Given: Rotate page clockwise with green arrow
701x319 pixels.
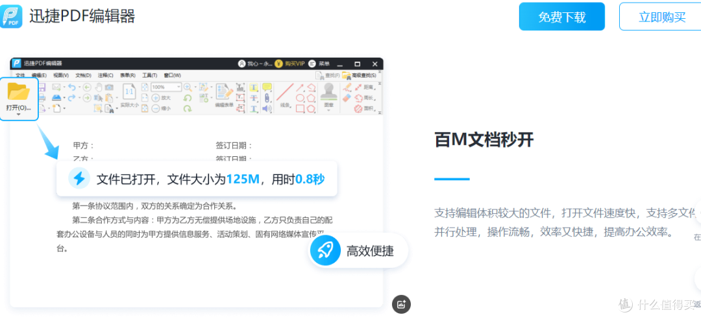Looking at the screenshot, I should click(188, 108).
